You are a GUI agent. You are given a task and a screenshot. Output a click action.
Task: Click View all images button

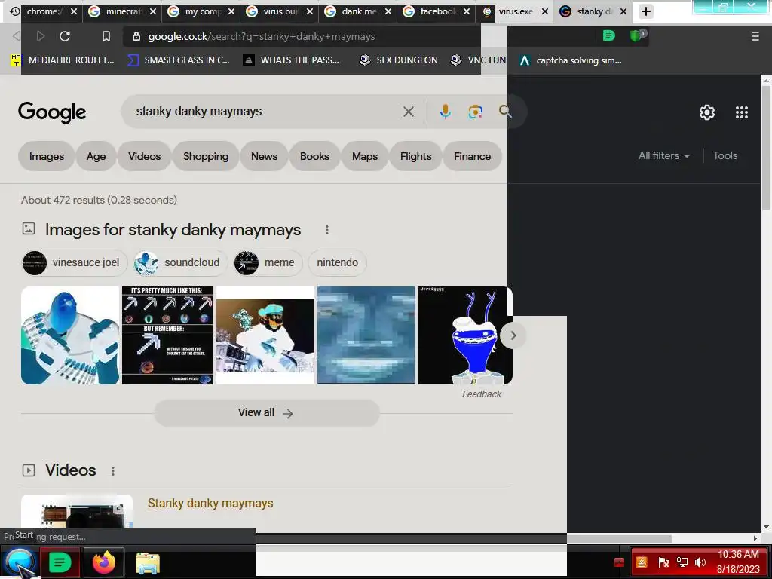(266, 413)
